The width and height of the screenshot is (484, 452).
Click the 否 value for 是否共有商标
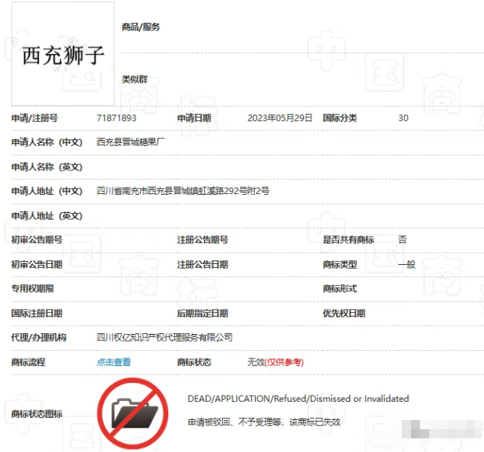[x=403, y=240]
